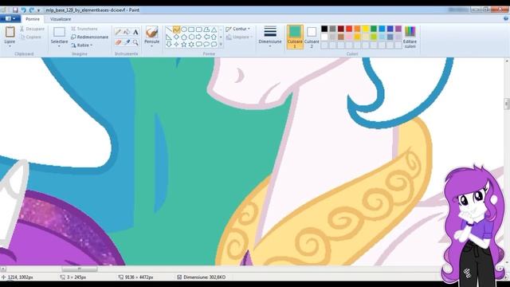This screenshot has height=287, width=510.
Task: Pick the orange color swatch
Action: pos(357,29)
